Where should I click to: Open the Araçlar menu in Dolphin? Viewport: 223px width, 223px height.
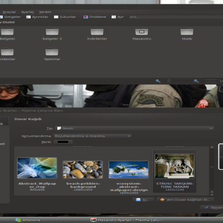pyautogui.click(x=9, y=12)
